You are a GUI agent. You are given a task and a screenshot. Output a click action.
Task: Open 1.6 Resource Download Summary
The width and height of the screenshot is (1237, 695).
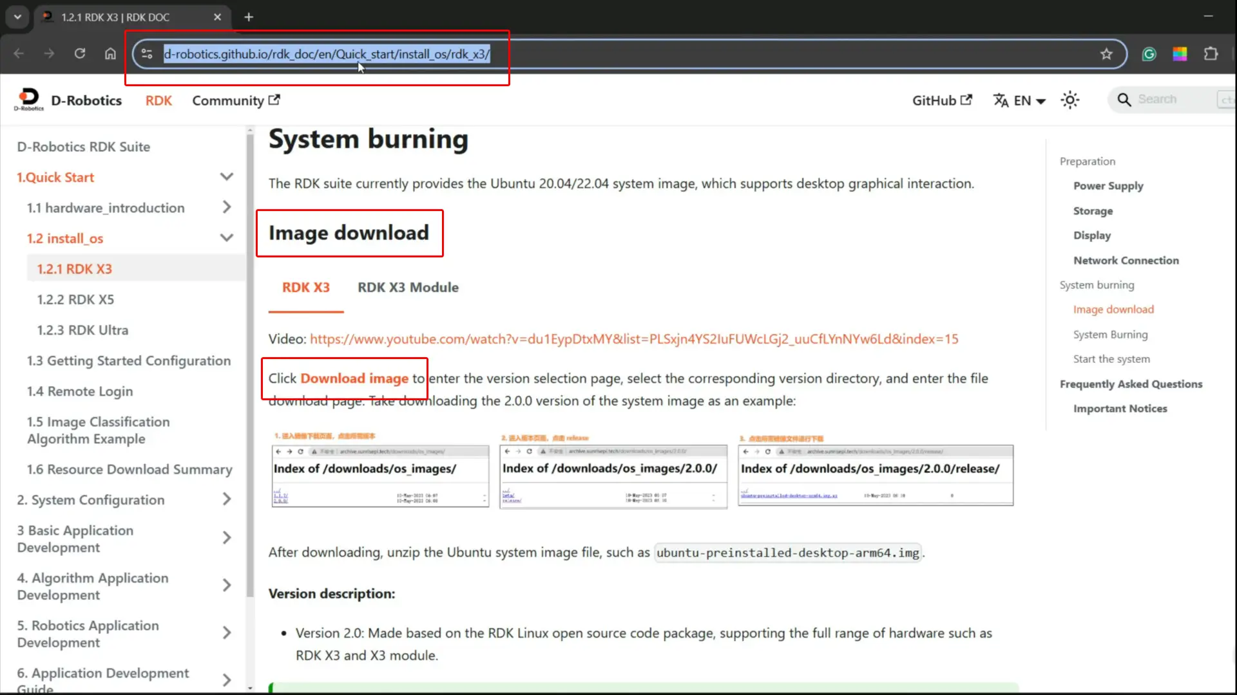click(x=129, y=470)
